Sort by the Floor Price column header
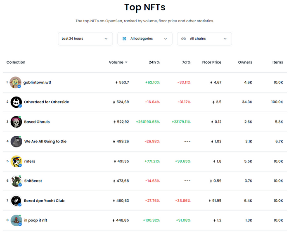Image resolution: width=289 pixels, height=232 pixels. pos(211,62)
